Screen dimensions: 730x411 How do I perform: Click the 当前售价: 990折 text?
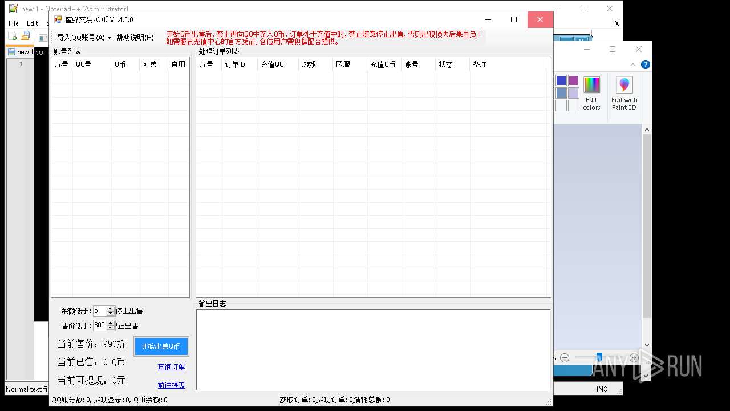pyautogui.click(x=91, y=344)
